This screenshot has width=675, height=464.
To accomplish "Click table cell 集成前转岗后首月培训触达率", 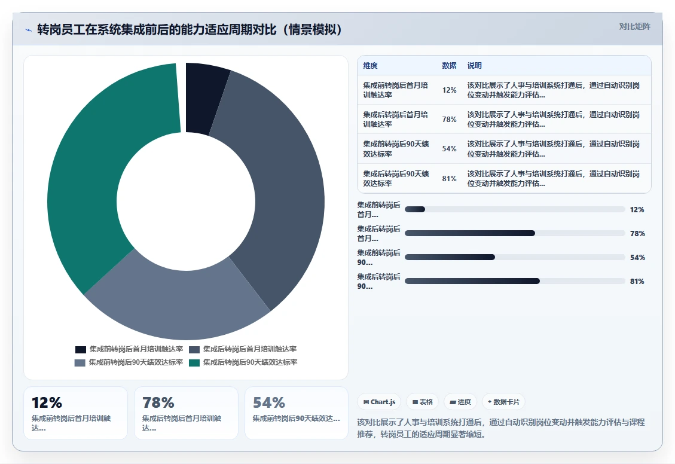I will coord(396,90).
